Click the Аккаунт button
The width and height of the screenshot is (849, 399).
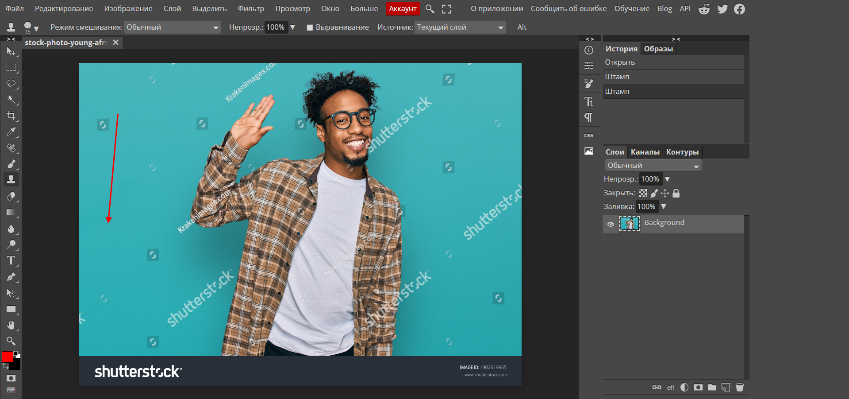click(x=402, y=9)
